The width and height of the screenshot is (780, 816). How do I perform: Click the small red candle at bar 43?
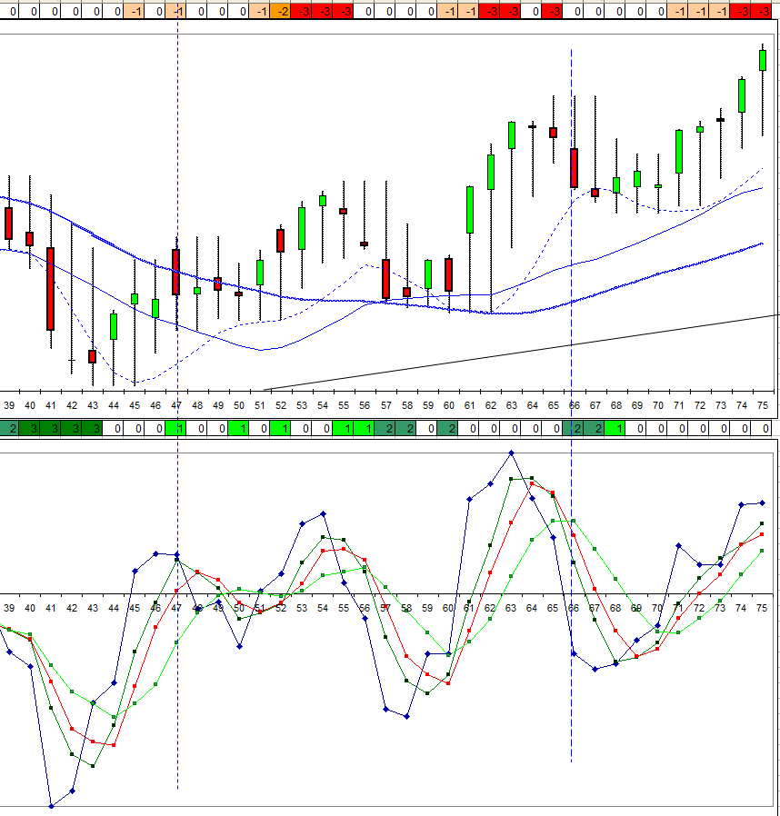point(92,356)
